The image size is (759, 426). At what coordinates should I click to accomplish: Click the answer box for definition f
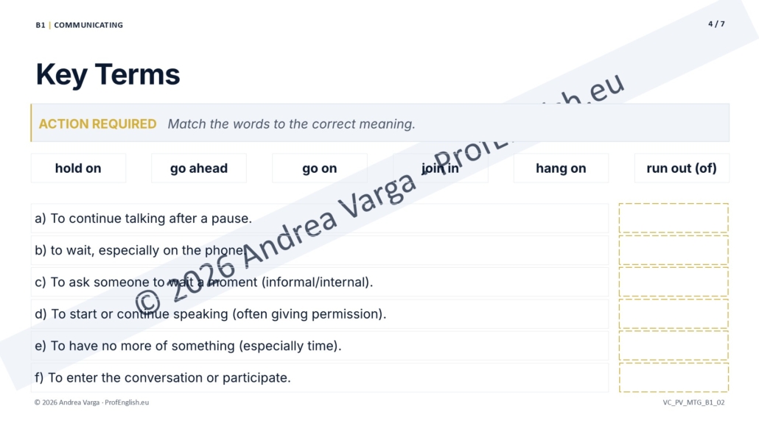674,377
